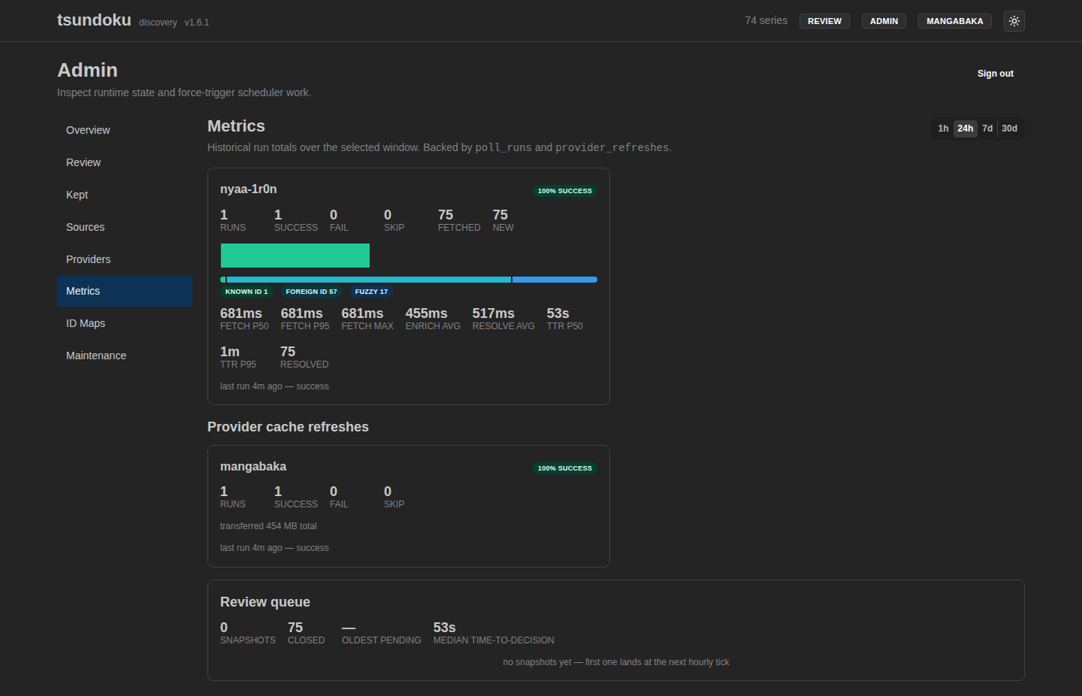The image size is (1082, 696).
Task: Go to the Maintenance sidebar section
Action: 125,356
